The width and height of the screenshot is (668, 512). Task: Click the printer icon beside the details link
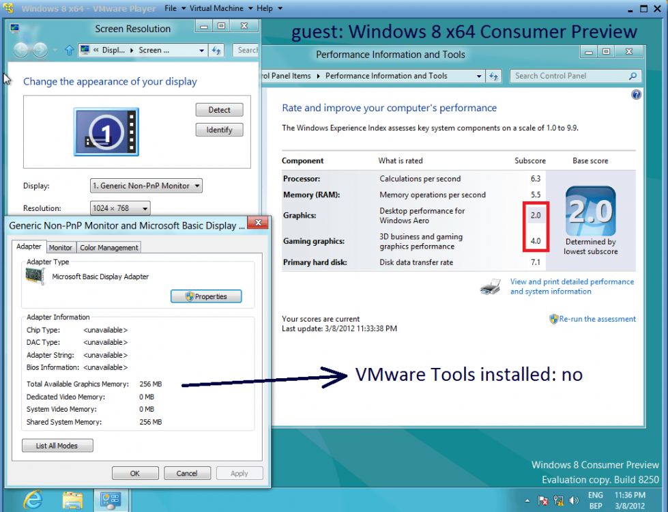491,287
